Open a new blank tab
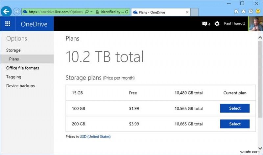Screen dimensions: 263x155 [194, 12]
